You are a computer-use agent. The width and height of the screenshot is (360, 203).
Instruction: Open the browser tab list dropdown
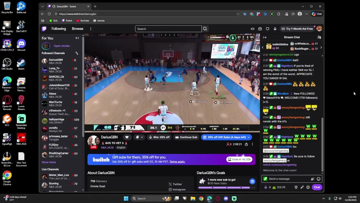point(42,6)
